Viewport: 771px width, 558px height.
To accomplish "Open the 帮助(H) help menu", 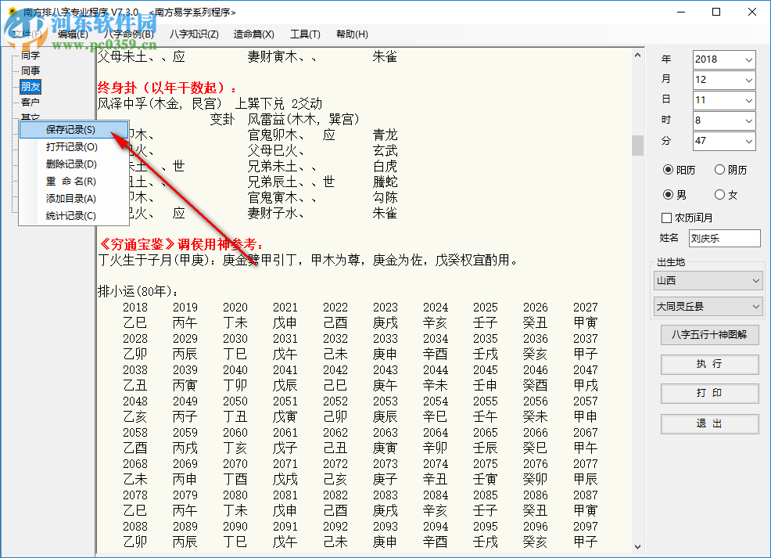I will click(352, 34).
